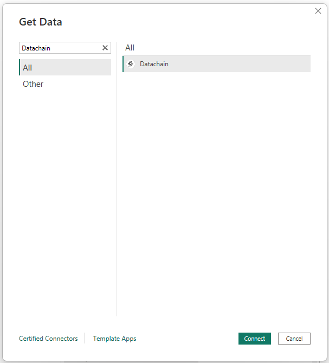Click the Datachain connector icon

[x=130, y=63]
